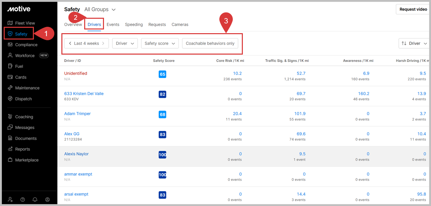431x206 pixels.
Task: Expand the All Groups selector
Action: pos(100,9)
